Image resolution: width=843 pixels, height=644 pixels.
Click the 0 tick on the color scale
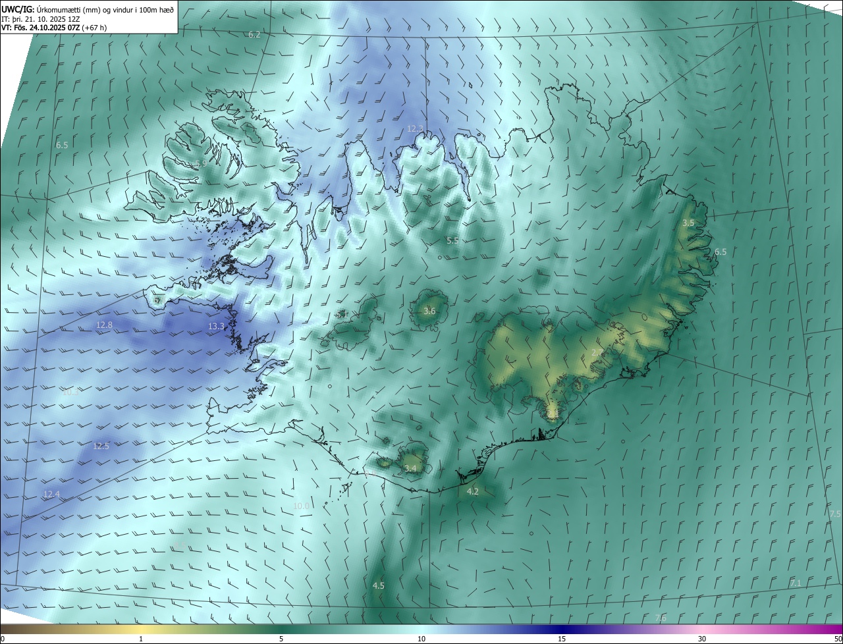point(3,639)
